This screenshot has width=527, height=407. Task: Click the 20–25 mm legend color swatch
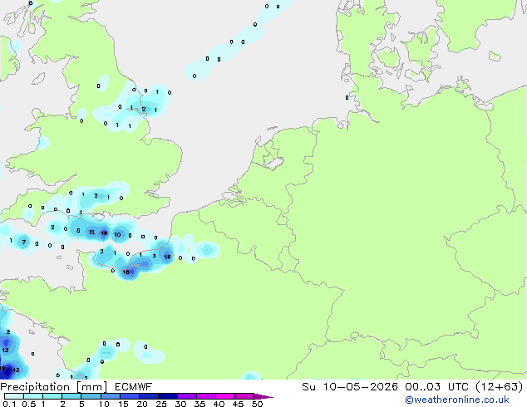[148, 396]
